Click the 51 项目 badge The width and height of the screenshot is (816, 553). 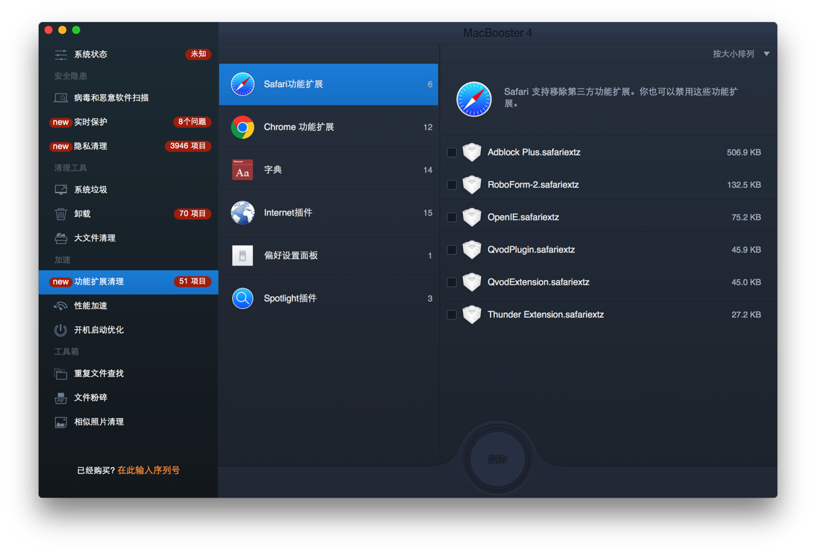point(192,282)
